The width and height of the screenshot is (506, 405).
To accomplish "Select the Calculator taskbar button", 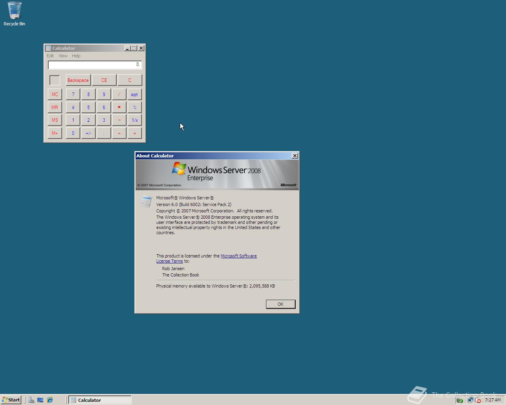I will 100,400.
